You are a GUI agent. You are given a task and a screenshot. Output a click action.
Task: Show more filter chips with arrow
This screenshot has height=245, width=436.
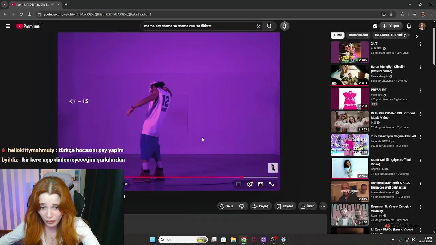417,36
